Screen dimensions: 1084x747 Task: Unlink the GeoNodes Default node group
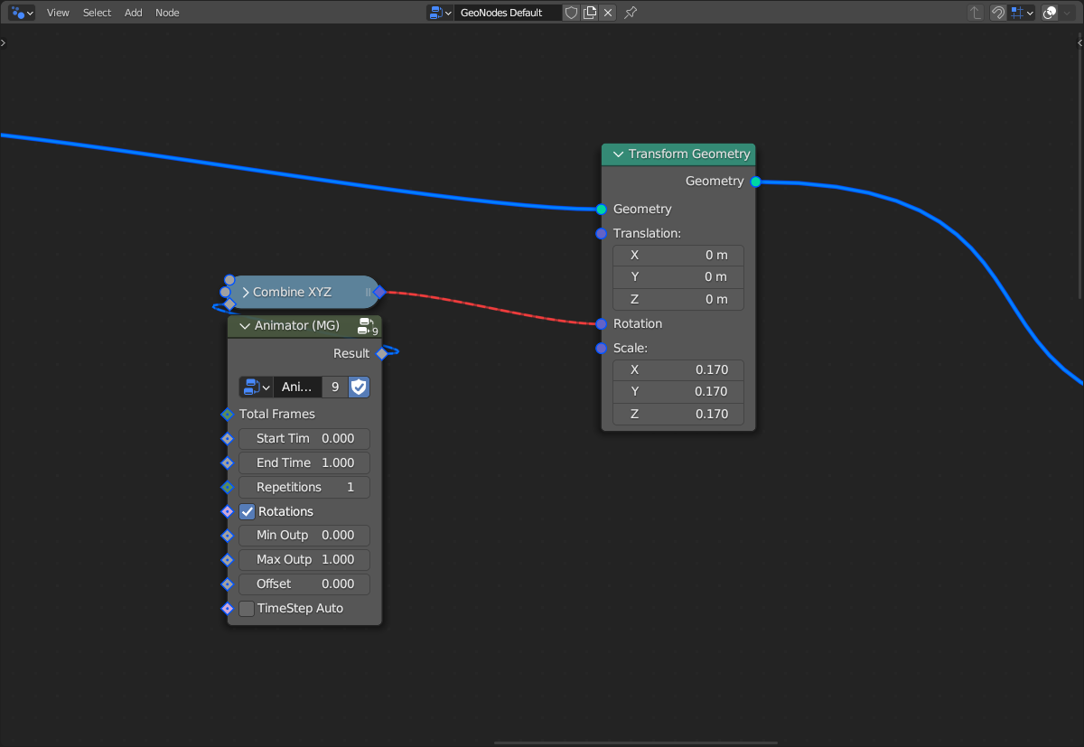608,13
